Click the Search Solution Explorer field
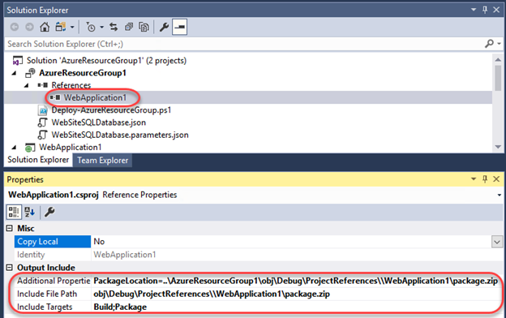The width and height of the screenshot is (506, 318). click(x=243, y=44)
